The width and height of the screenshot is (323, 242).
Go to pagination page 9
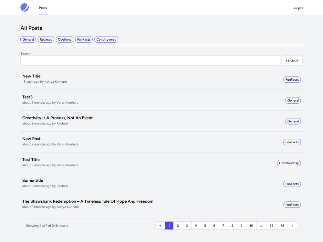[x=241, y=226]
